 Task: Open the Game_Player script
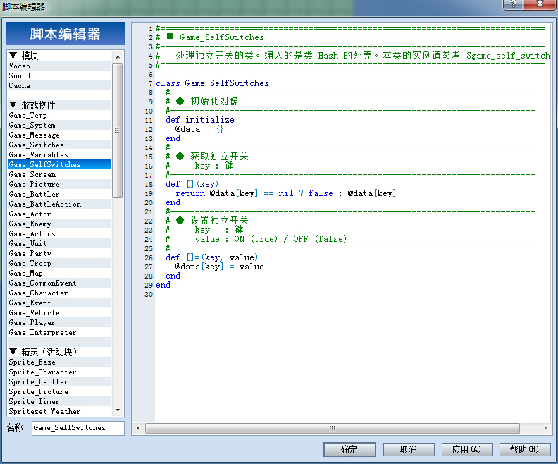[59, 322]
